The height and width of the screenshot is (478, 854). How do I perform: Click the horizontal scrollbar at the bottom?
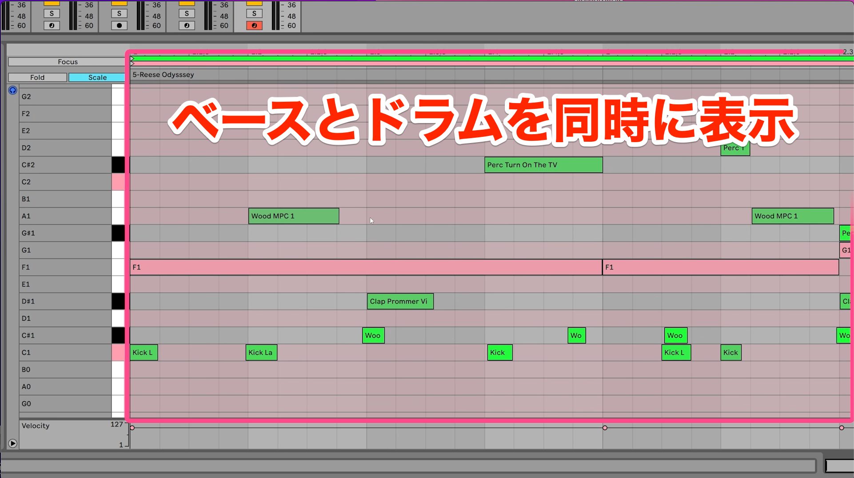[409, 466]
